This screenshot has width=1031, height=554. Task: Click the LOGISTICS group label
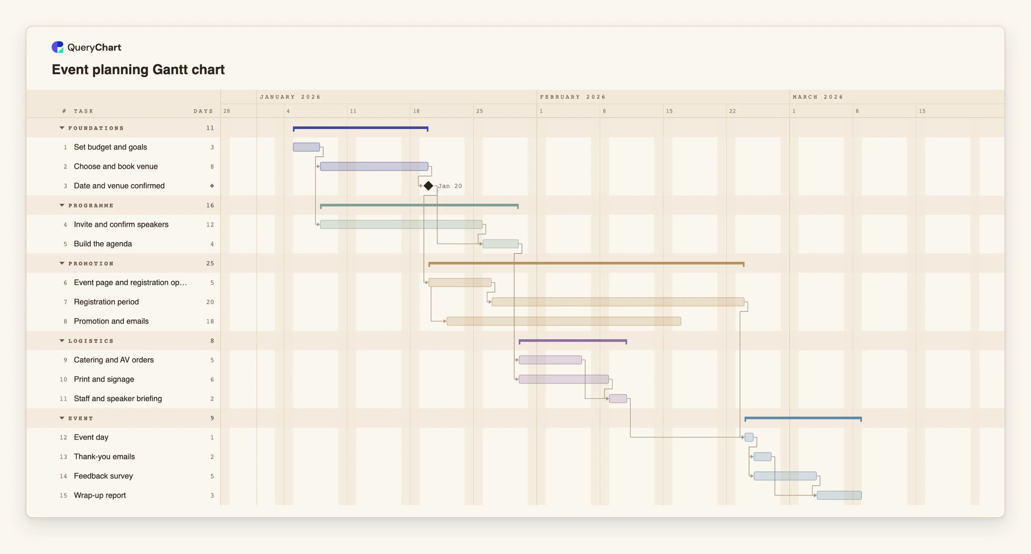[x=91, y=341]
